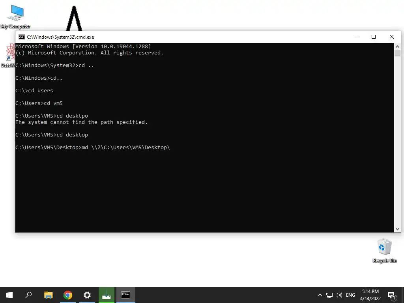404x303 pixels.
Task: Click the 'C:\Users>cd vm5' line
Action: click(39, 103)
